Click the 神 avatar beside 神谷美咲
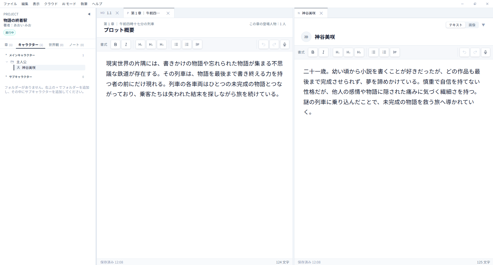This screenshot has width=493, height=265. pyautogui.click(x=306, y=37)
